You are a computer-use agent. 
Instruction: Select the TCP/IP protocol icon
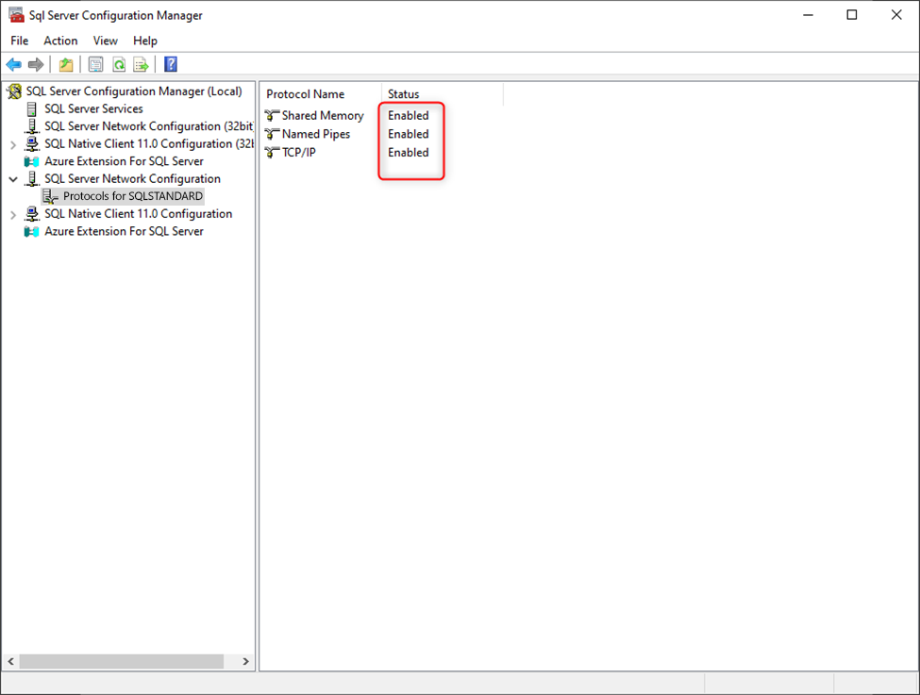click(273, 153)
